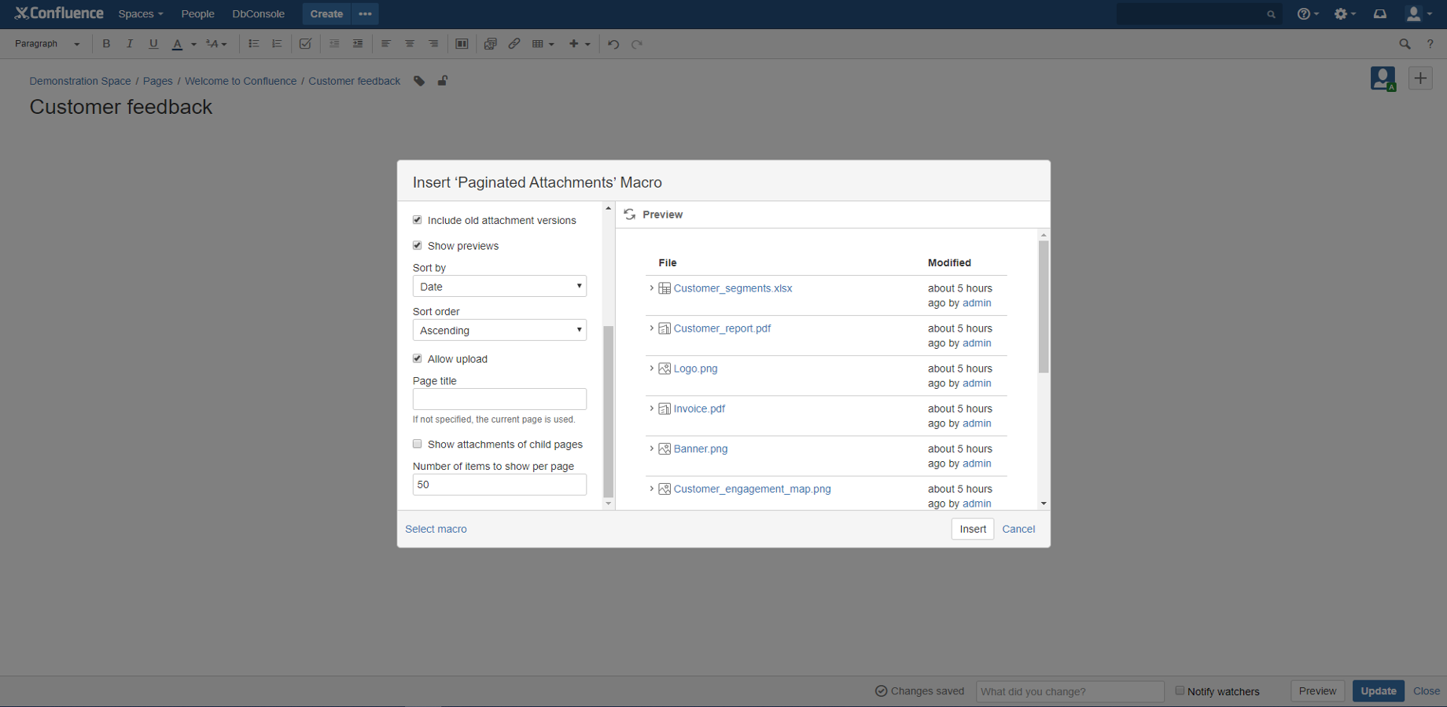This screenshot has height=707, width=1447.
Task: Click the Insert button in dialog
Action: pyautogui.click(x=972, y=529)
